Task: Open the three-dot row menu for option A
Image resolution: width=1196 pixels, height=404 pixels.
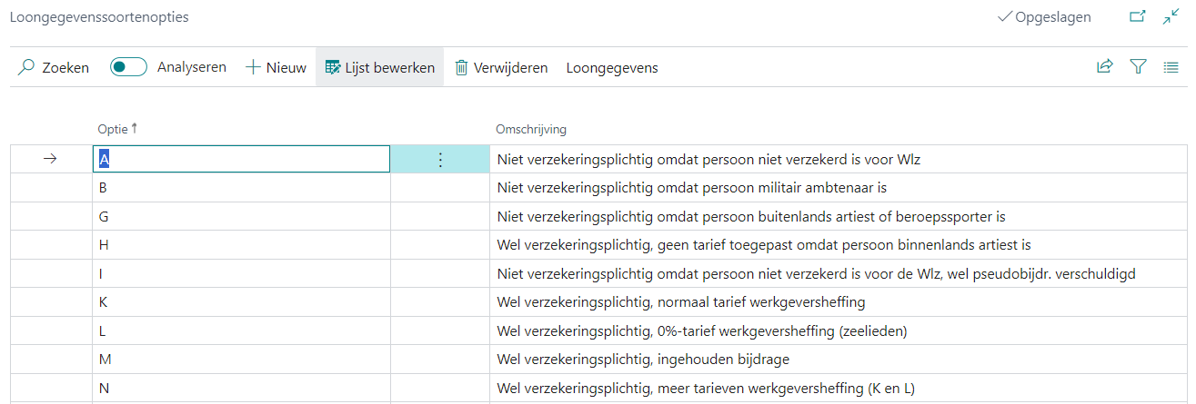Action: point(440,160)
